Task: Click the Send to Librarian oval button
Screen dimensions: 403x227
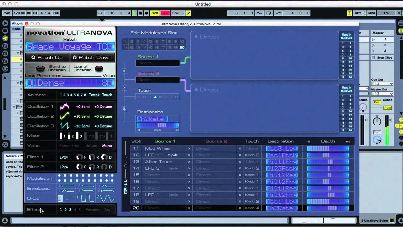Action: (40, 68)
